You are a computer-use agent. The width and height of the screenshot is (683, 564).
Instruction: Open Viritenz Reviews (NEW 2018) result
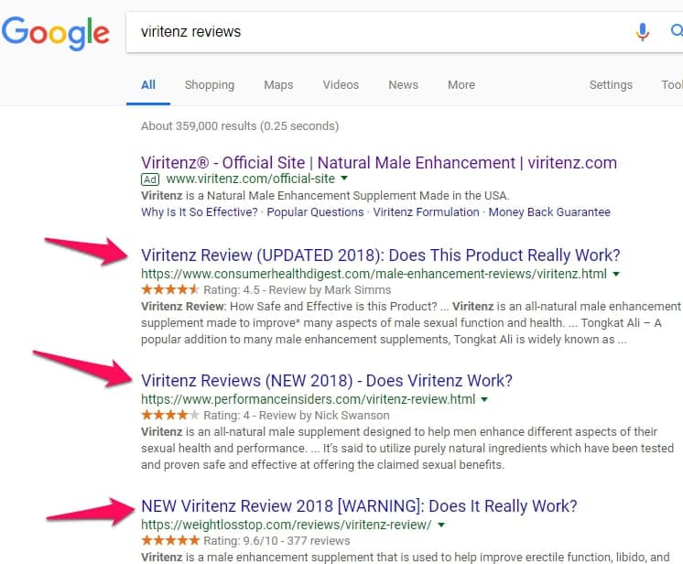327,381
